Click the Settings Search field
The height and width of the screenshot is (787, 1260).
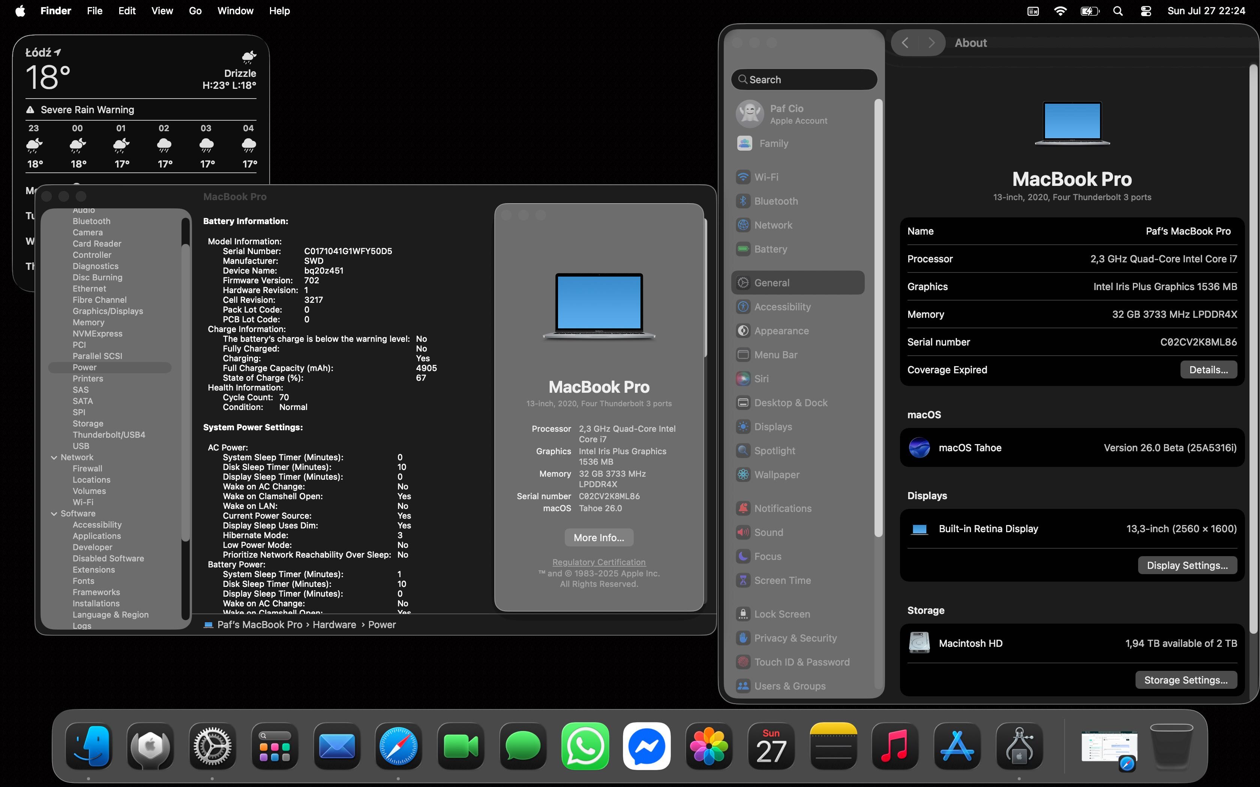click(804, 79)
